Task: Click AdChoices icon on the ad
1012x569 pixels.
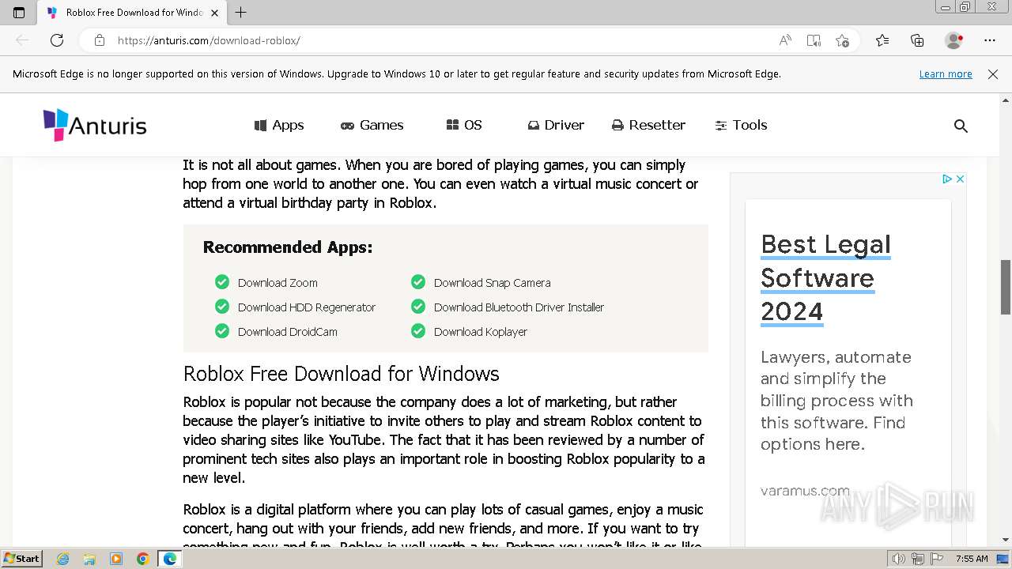Action: [946, 179]
